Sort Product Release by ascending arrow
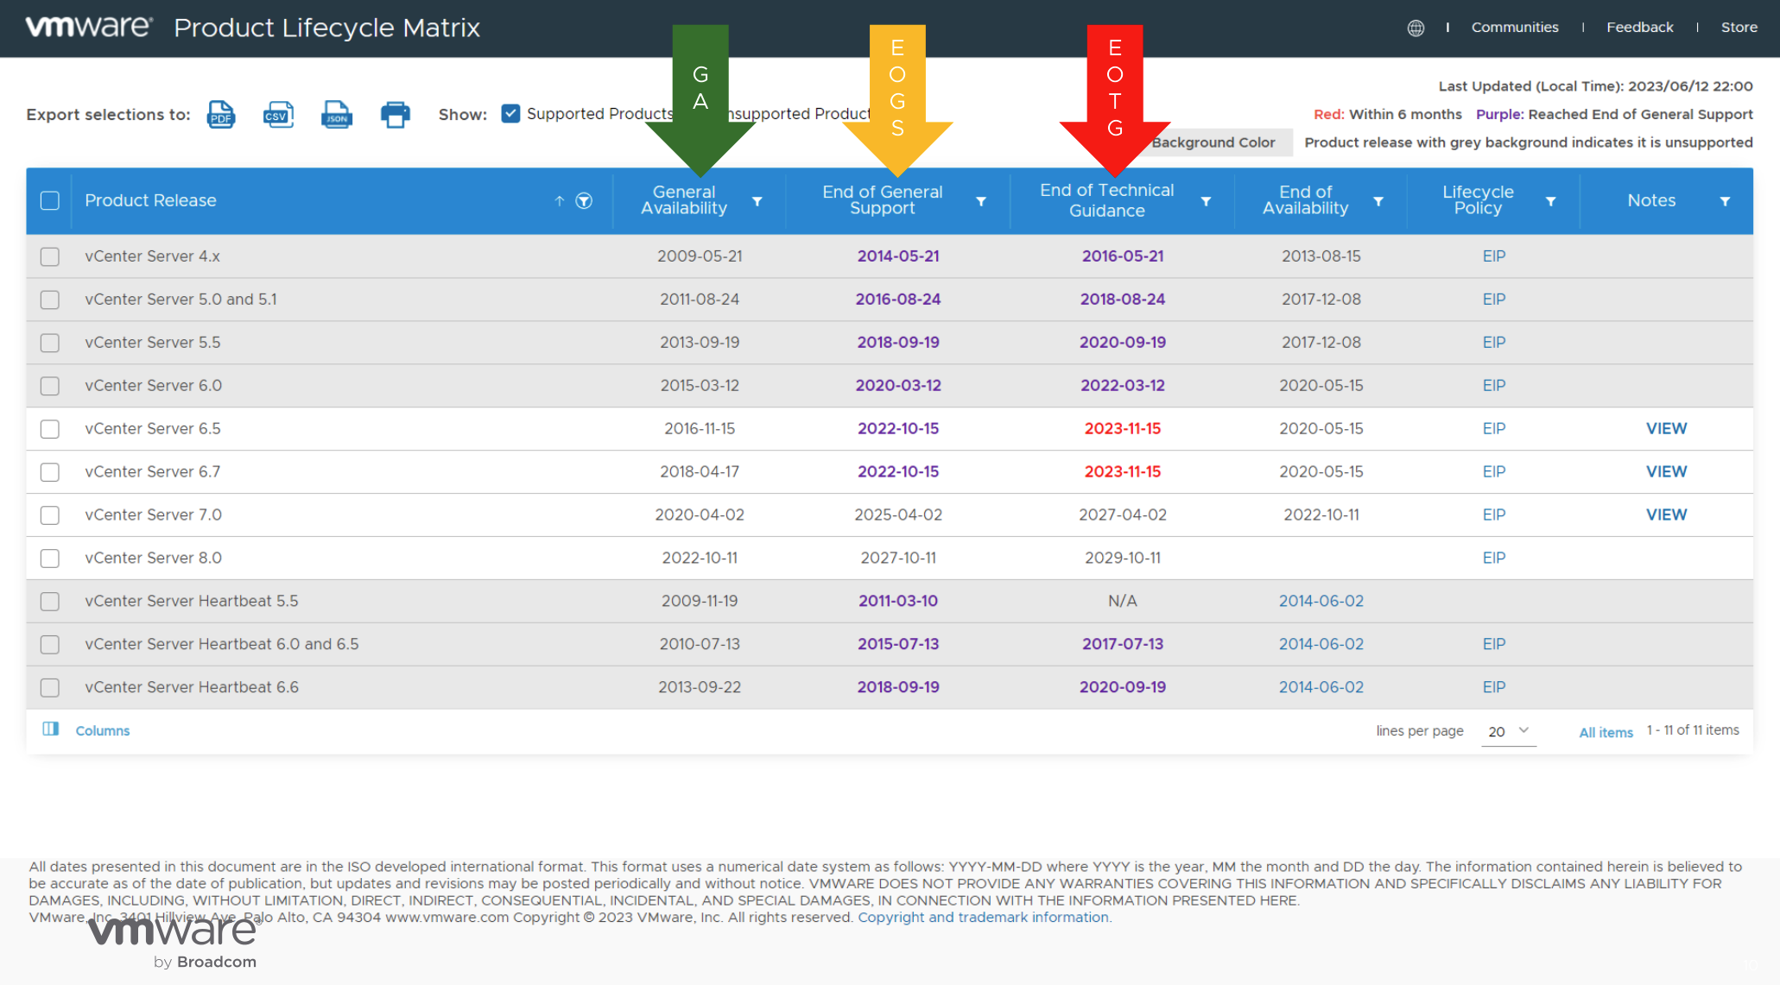The width and height of the screenshot is (1780, 985). 560,201
